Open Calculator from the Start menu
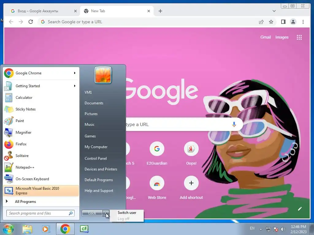This screenshot has width=314, height=235. (x=41, y=98)
